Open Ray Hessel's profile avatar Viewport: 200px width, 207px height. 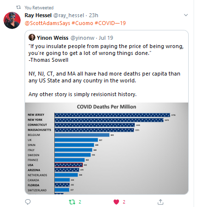click(x=12, y=20)
